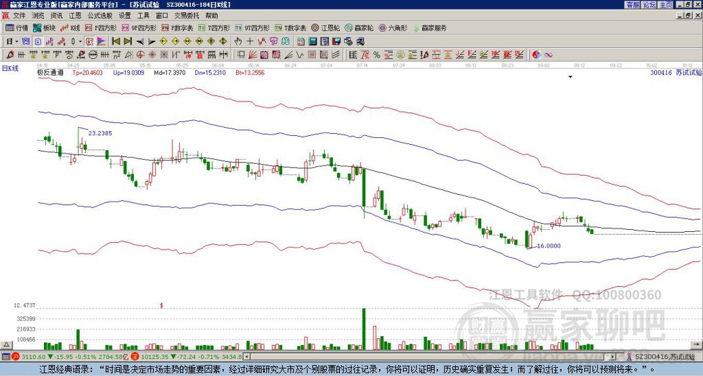Click the infinity wave icon
The width and height of the screenshot is (703, 376).
point(548,55)
